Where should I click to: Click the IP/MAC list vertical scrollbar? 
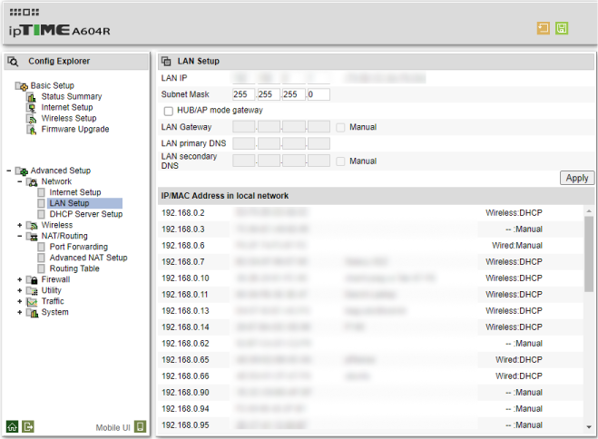[589, 254]
